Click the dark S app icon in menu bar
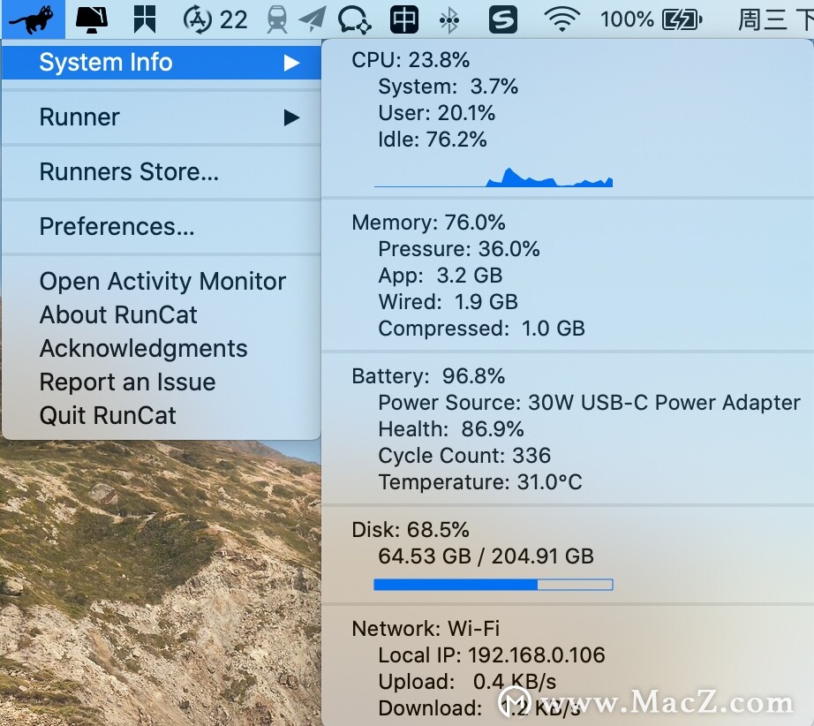The image size is (814, 726). [503, 18]
